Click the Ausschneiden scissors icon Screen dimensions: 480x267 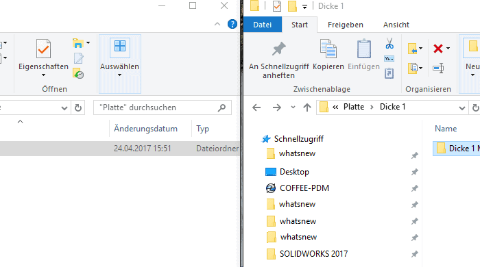pos(389,44)
